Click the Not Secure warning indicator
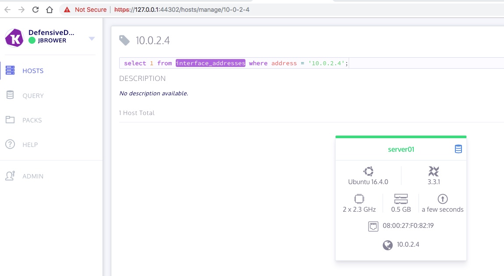Viewport: 504px width, 276px height. point(85,10)
